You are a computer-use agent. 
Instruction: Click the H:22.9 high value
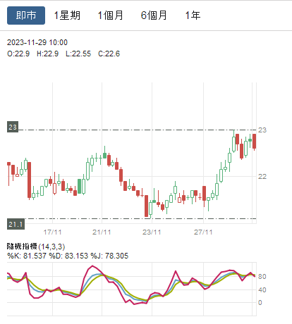point(47,54)
